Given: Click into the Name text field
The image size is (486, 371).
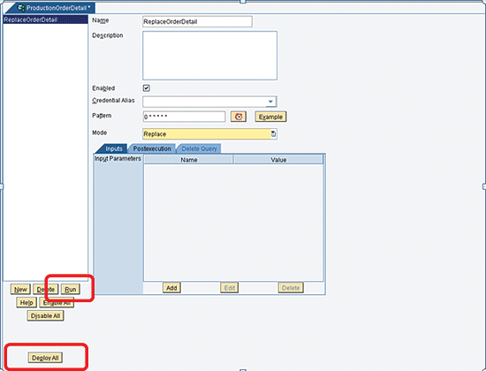Looking at the screenshot, I should point(197,22).
